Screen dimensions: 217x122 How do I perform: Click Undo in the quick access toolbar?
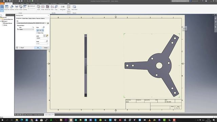tap(12, 1)
